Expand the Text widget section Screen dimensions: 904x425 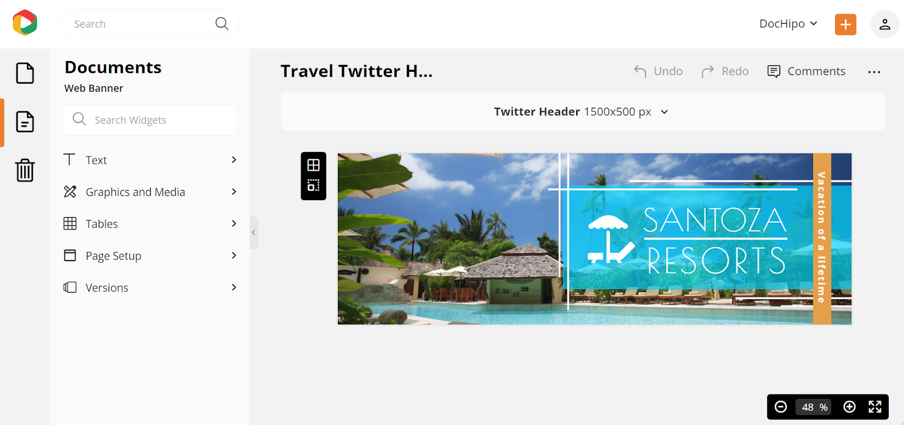click(150, 160)
